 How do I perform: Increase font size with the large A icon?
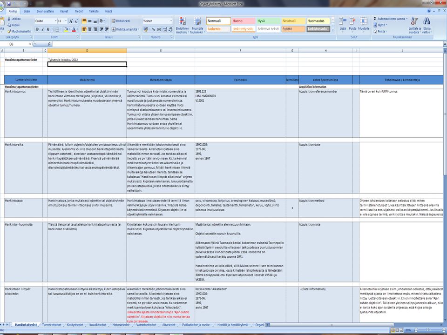[71, 21]
